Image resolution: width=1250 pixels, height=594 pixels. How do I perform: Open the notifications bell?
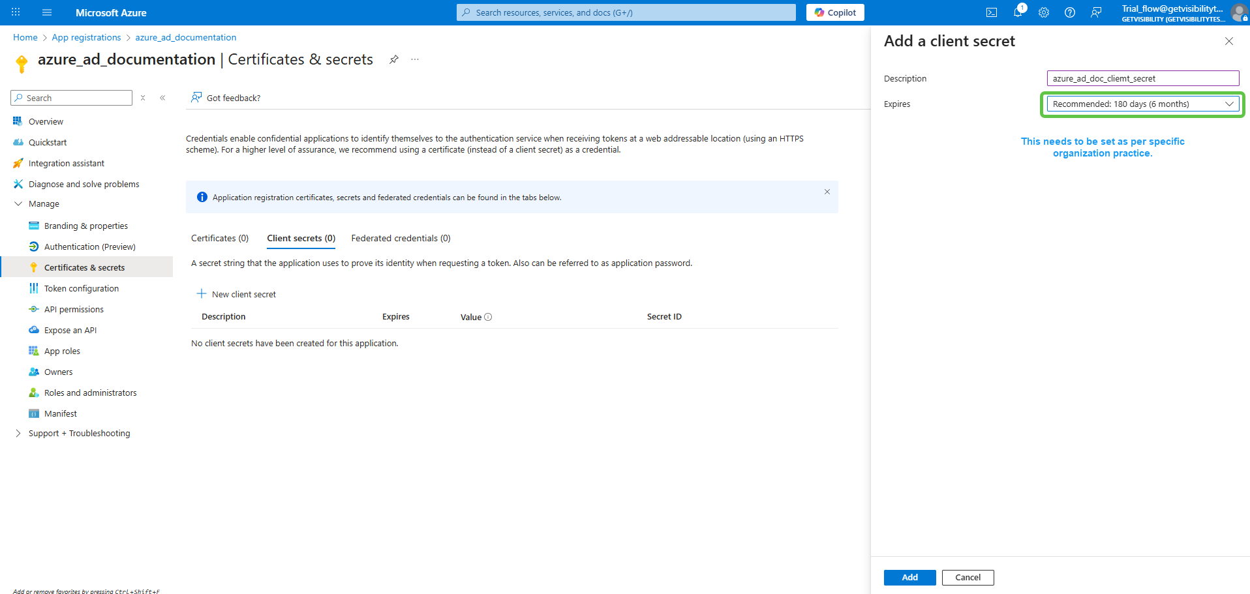1017,12
